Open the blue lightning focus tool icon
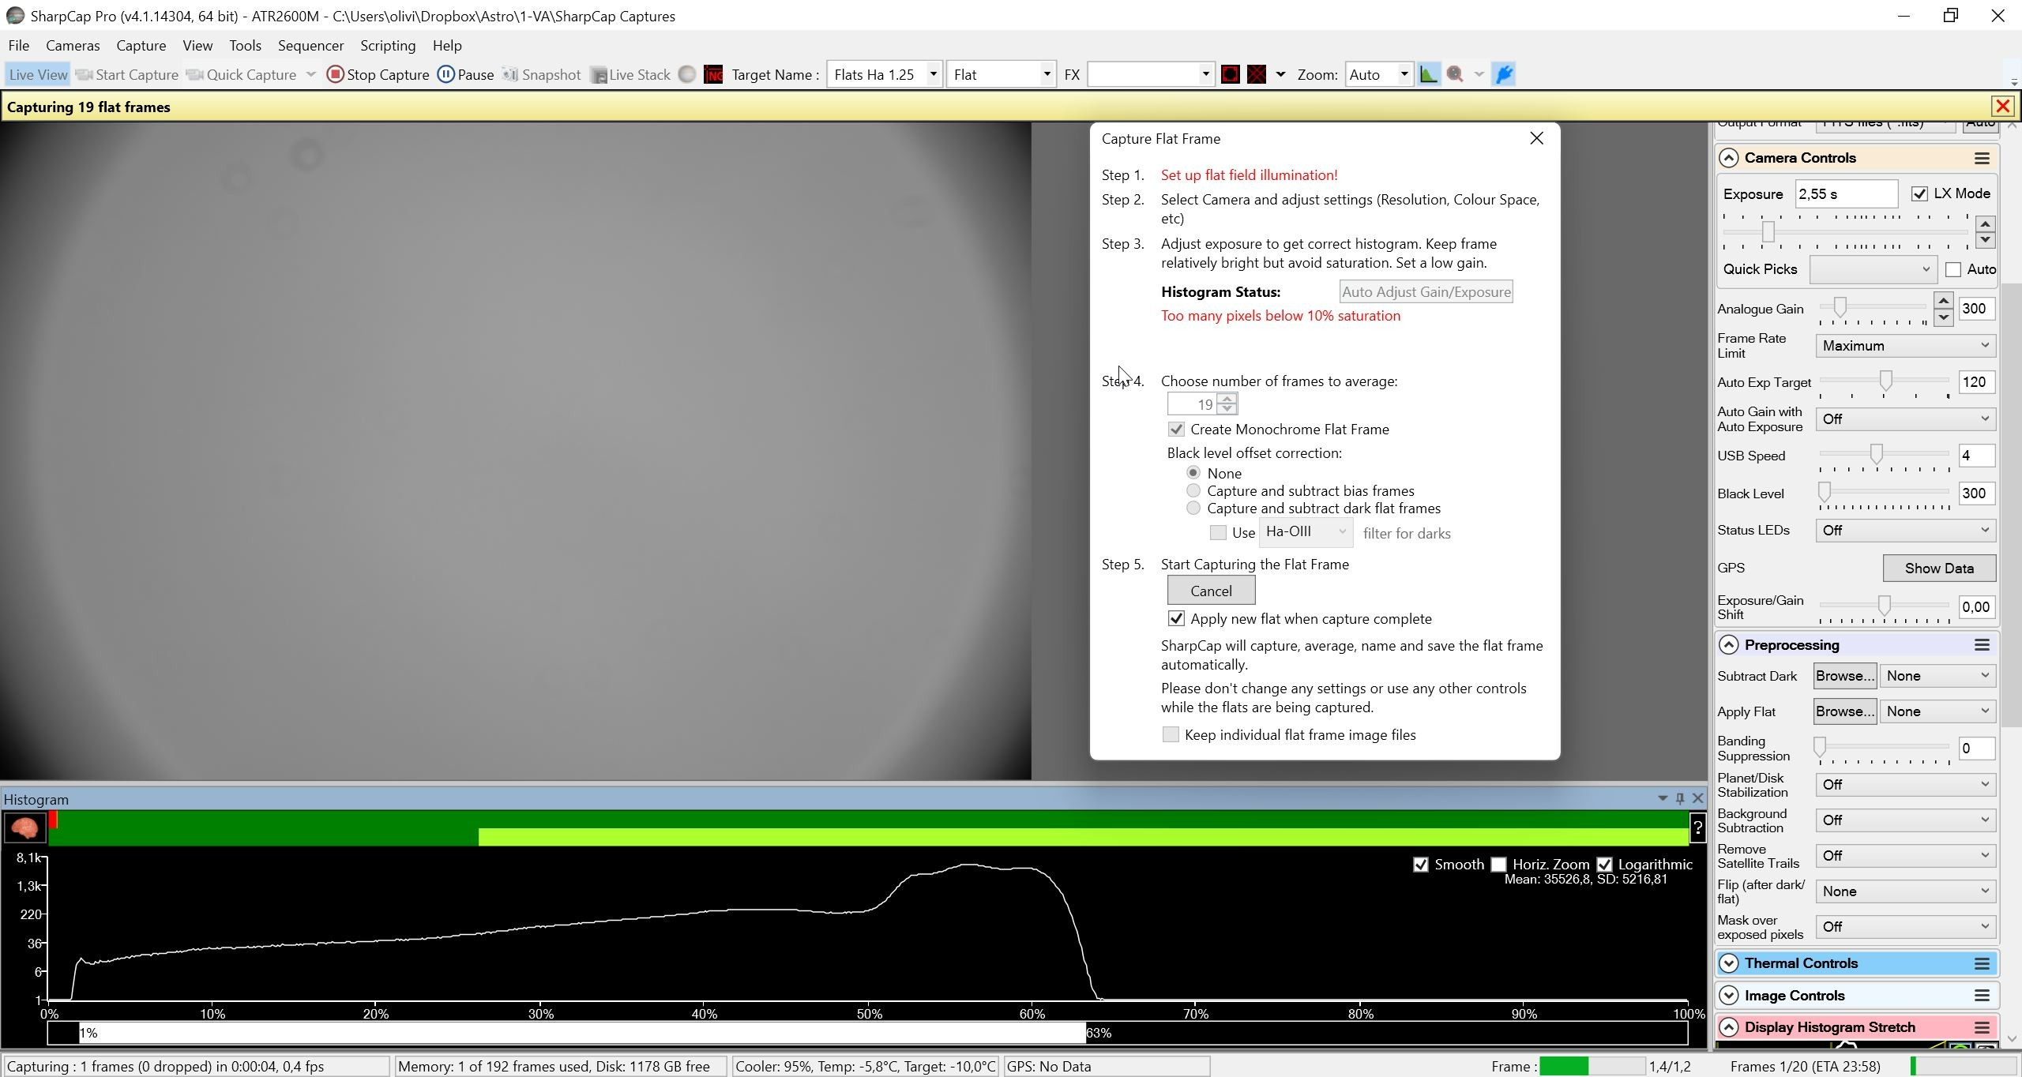Image resolution: width=2022 pixels, height=1077 pixels. coord(1504,74)
